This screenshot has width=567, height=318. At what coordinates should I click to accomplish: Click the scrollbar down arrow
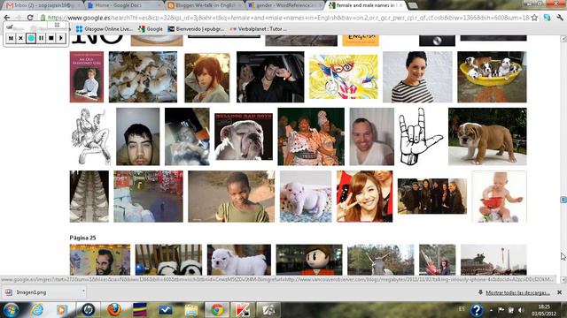563,280
